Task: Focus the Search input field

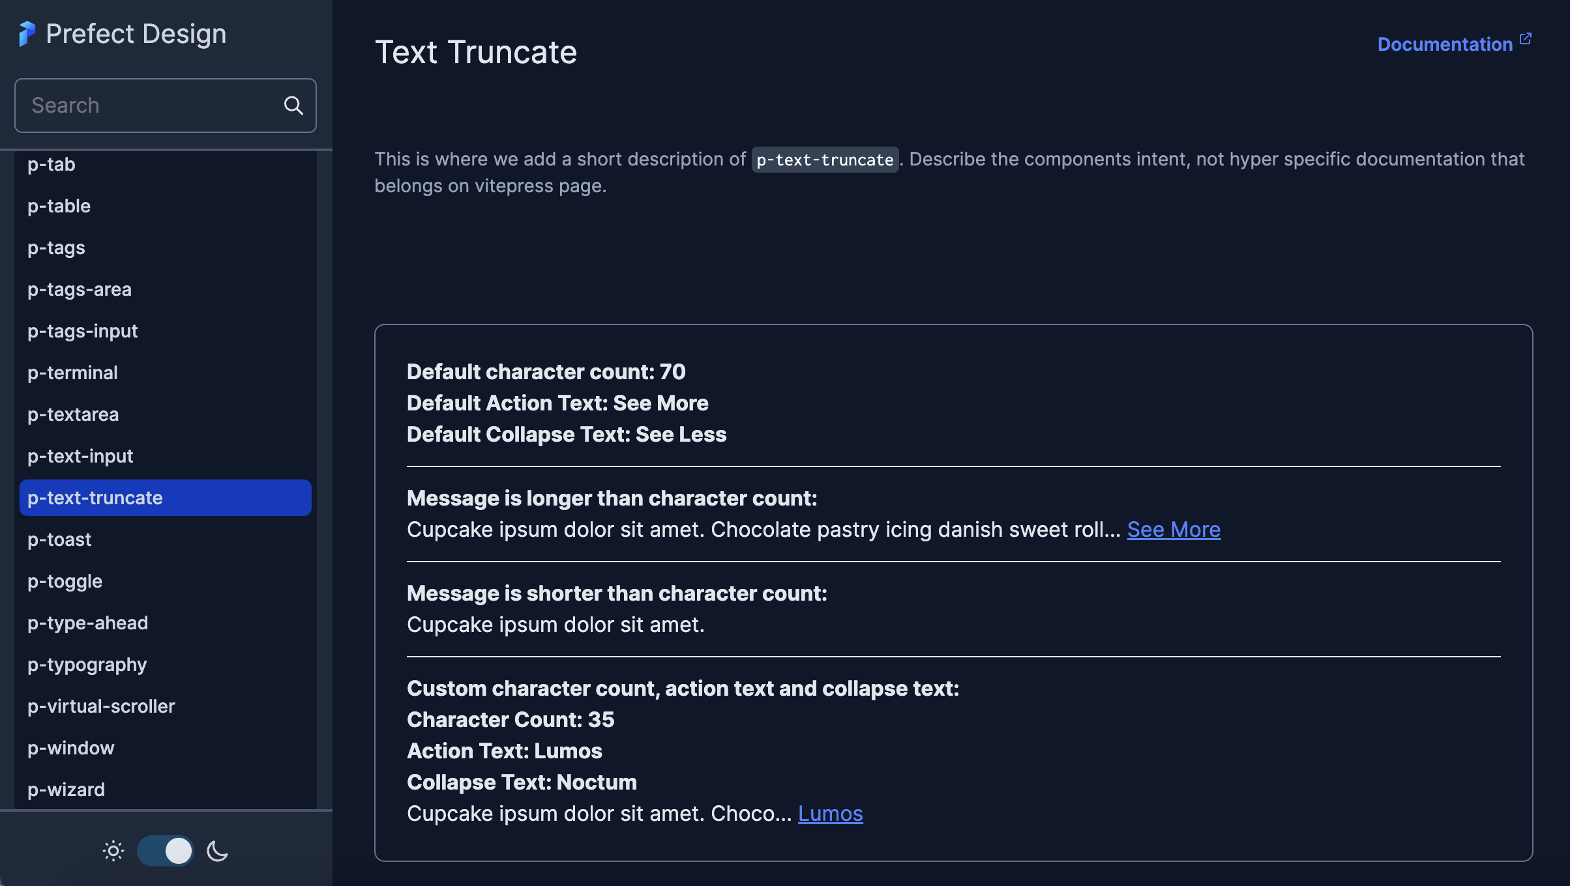Action: tap(166, 106)
